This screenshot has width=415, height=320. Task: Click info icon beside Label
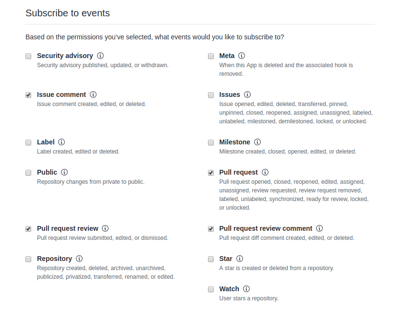pyautogui.click(x=61, y=142)
